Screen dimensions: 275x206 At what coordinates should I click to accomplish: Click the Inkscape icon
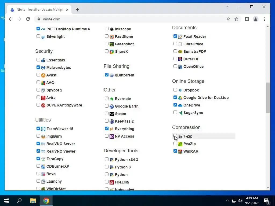click(112, 29)
